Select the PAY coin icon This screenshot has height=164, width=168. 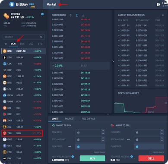coord(5,158)
